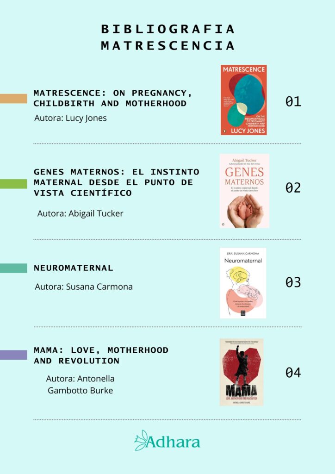Click the author name Antonella Gambotto Burke
The height and width of the screenshot is (474, 335).
(x=81, y=384)
